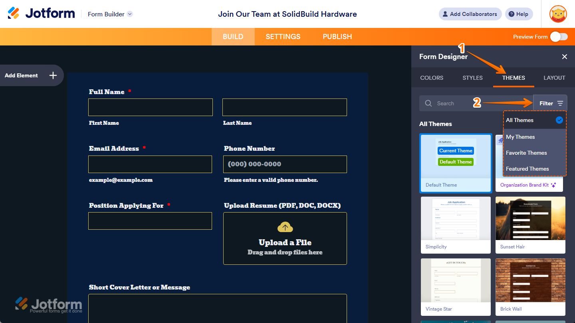Select the THEMES tab in Form Designer
The image size is (575, 323).
pos(514,78)
